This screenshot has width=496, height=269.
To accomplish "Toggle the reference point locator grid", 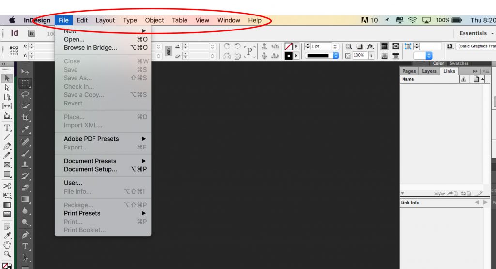I will tap(14, 51).
